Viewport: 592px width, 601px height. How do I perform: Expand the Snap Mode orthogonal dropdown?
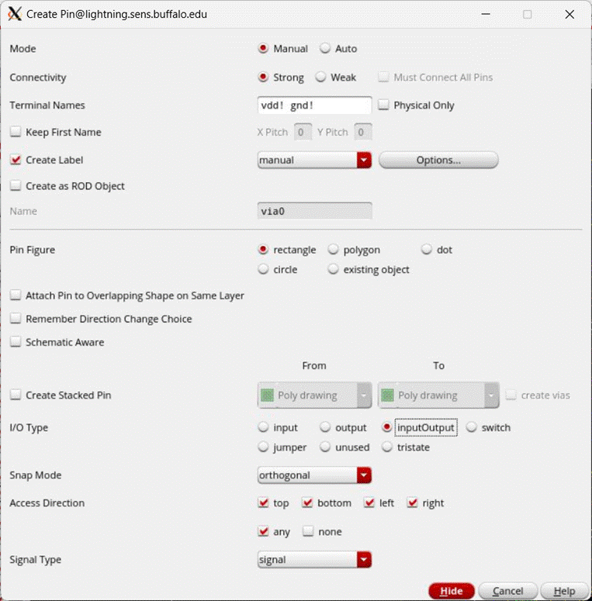[x=364, y=475]
